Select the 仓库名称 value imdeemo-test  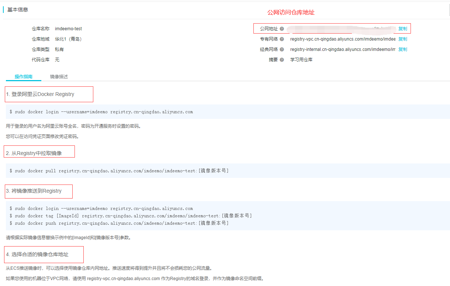pyautogui.click(x=68, y=29)
